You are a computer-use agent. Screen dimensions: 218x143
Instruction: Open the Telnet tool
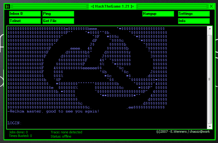pos(25,21)
